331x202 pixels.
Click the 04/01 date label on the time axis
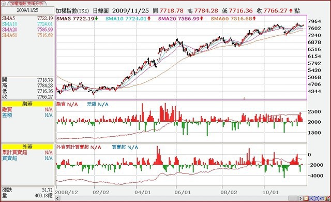coord(143,193)
